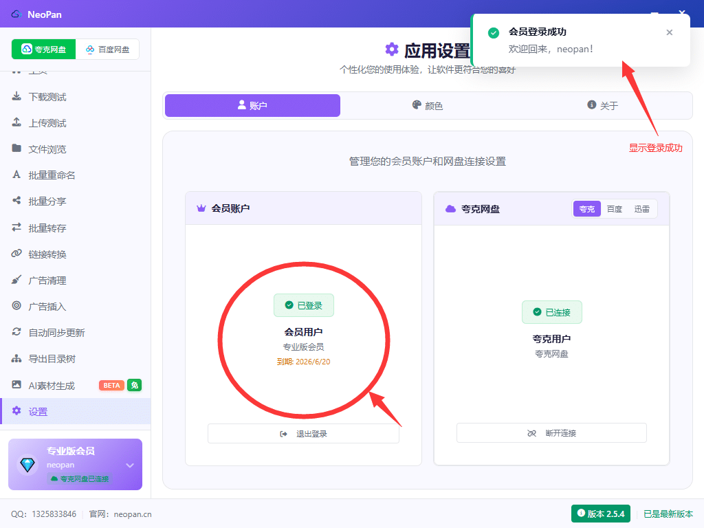Click the download test icon in sidebar

(x=16, y=96)
